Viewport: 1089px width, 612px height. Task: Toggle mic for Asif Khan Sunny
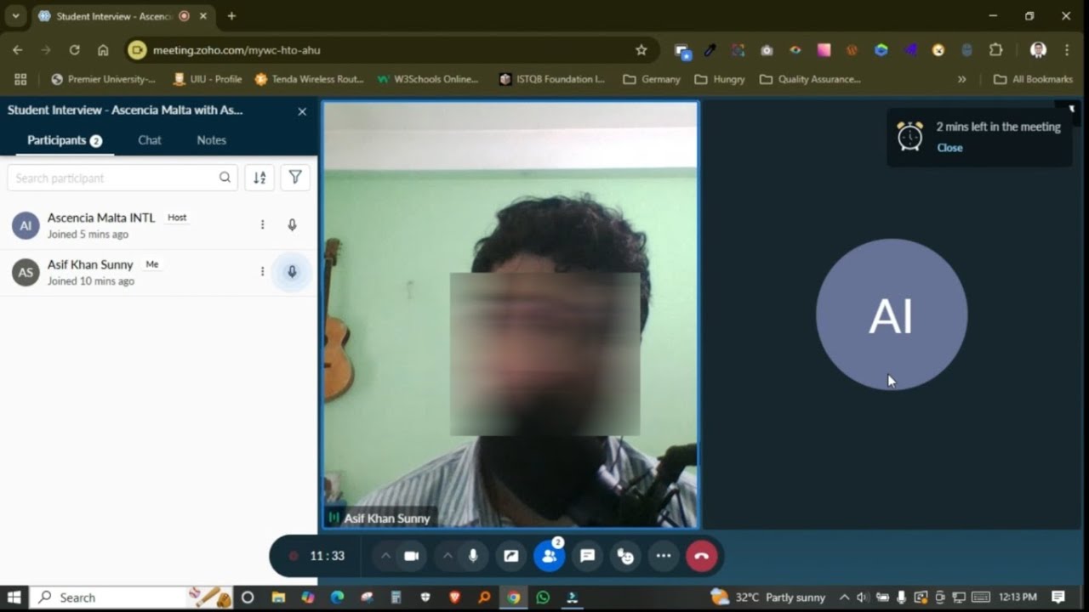[292, 272]
